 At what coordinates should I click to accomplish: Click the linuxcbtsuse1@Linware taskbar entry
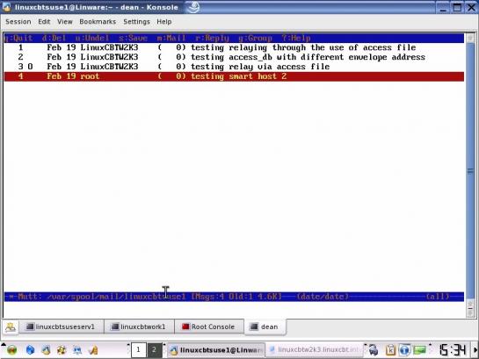pos(215,350)
